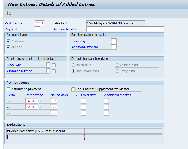Click the Fixed day input field
Screen dimensions: 188x149
coord(114,41)
